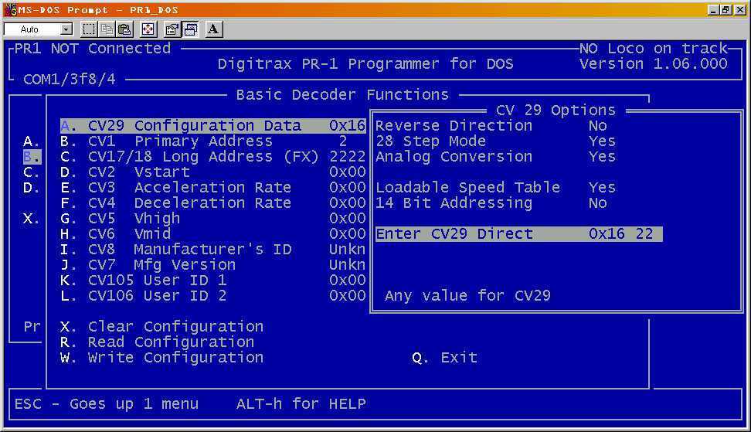
Task: Toggle 28 Step Mode setting
Action: (x=494, y=141)
